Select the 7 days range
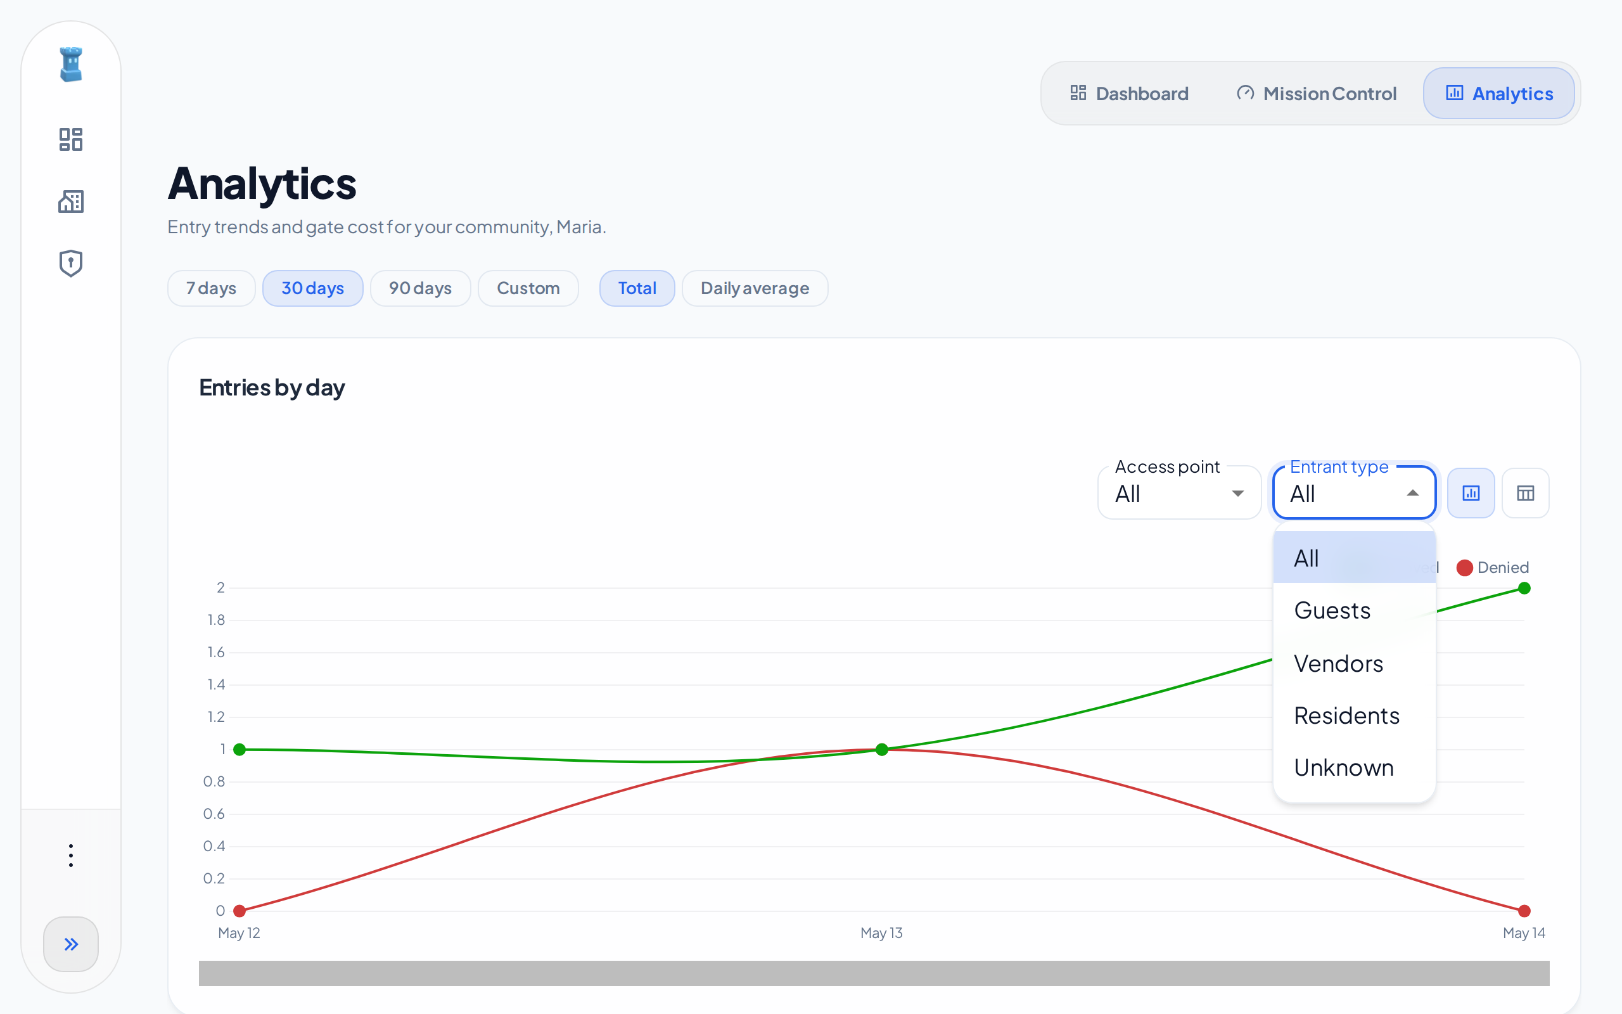 pyautogui.click(x=211, y=288)
